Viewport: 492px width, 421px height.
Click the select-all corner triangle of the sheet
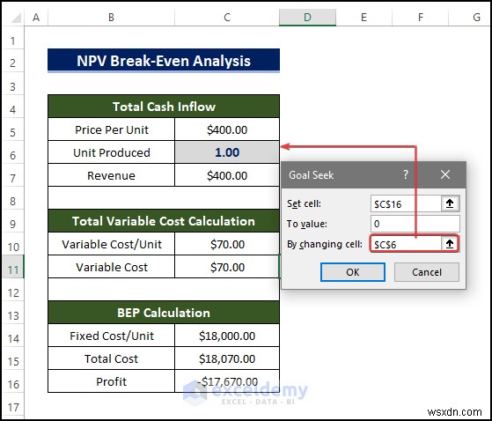click(16, 18)
